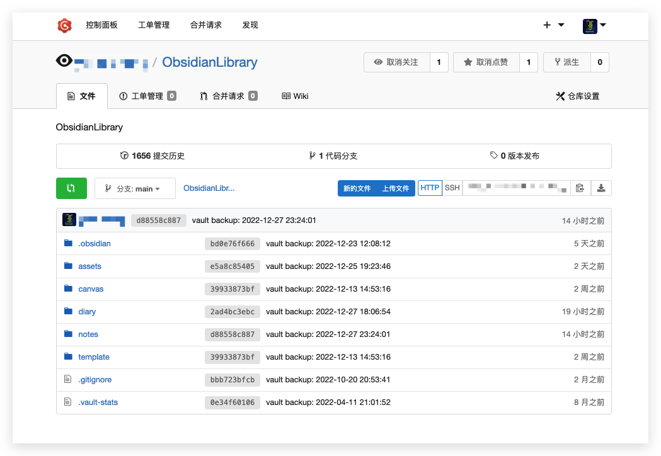Image resolution: width=661 pixels, height=456 pixels.
Task: Click the copy clone URL icon
Action: tap(580, 188)
